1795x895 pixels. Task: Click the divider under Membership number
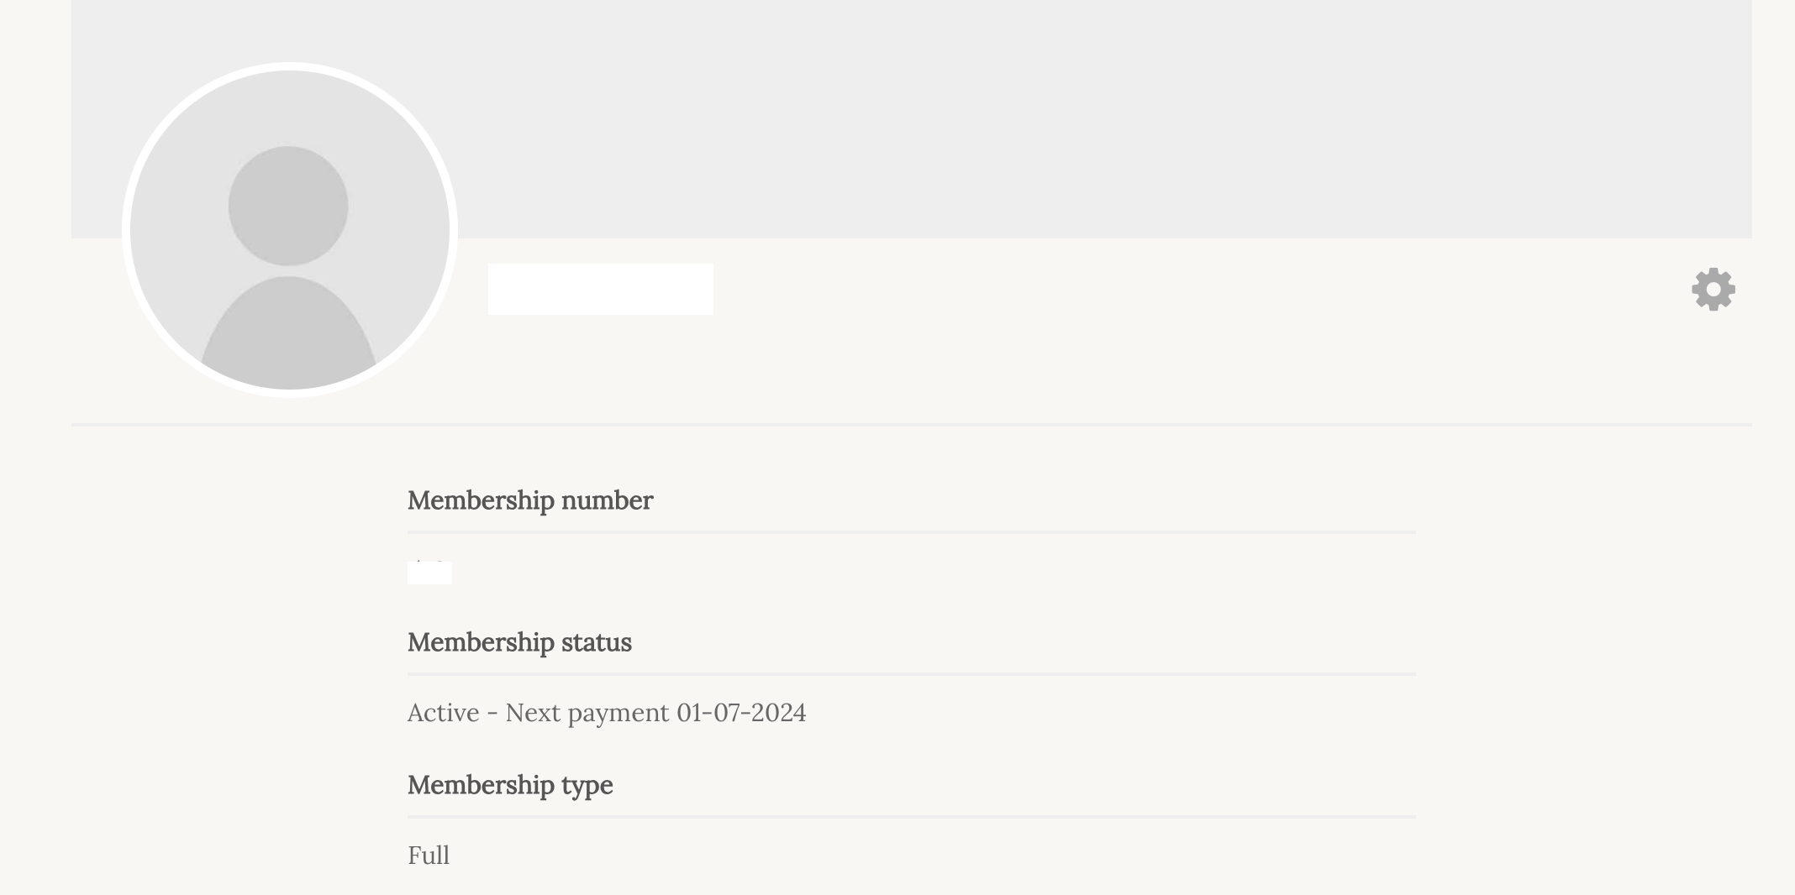pos(912,532)
